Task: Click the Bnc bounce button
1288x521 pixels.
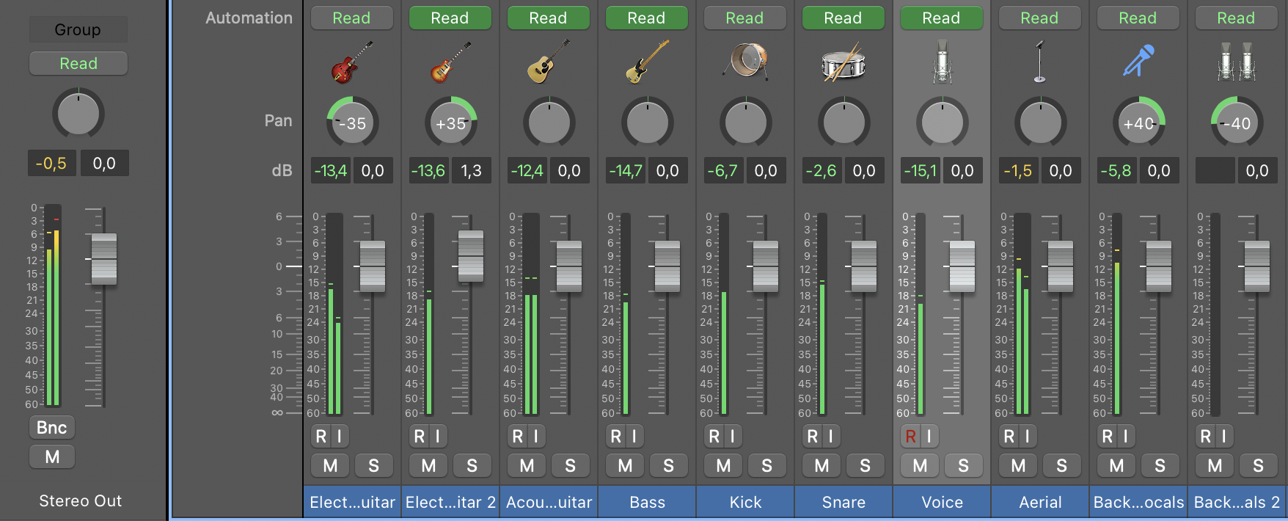Action: pyautogui.click(x=51, y=428)
